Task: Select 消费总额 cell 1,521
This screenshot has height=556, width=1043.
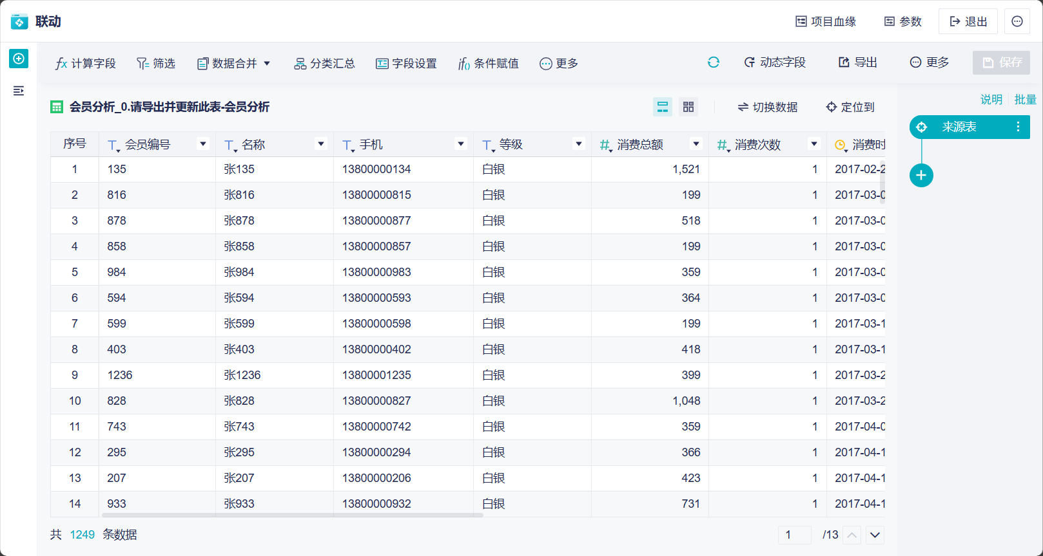Action: [650, 169]
